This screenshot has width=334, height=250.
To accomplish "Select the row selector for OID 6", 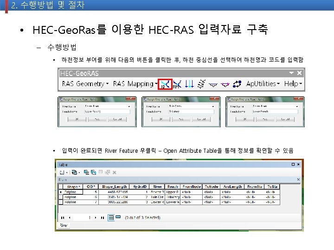I will click(x=61, y=197).
